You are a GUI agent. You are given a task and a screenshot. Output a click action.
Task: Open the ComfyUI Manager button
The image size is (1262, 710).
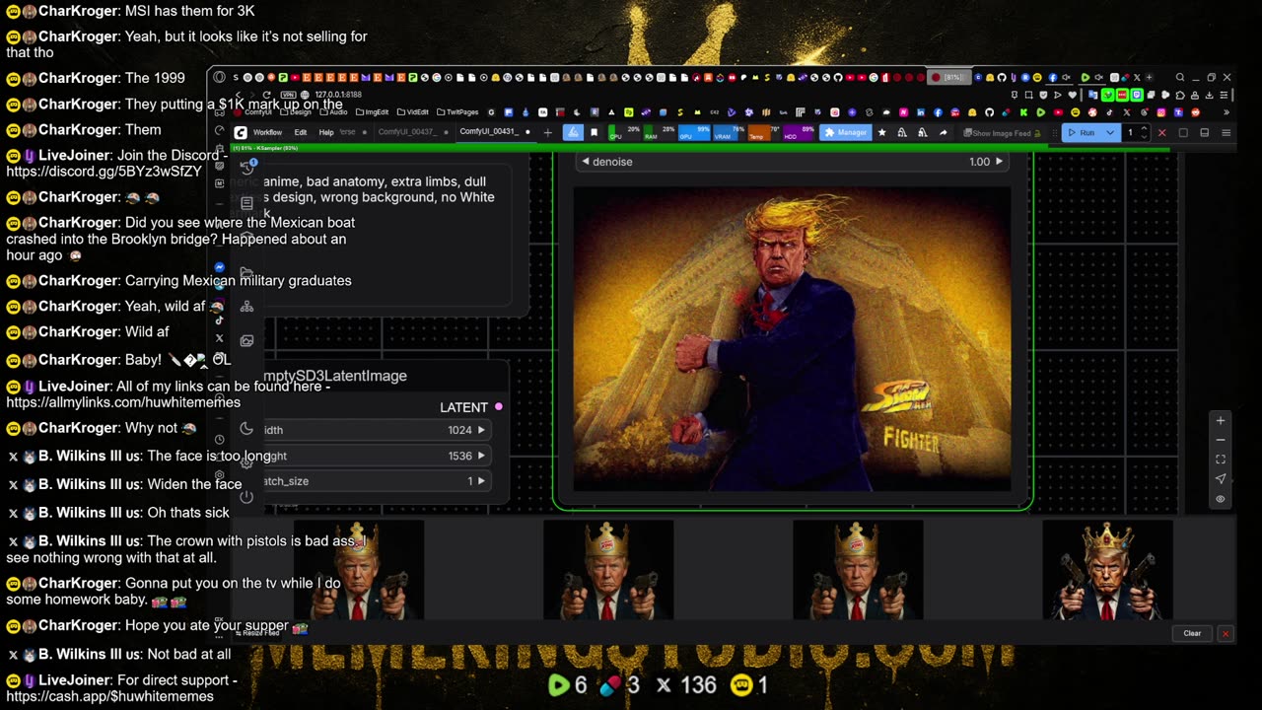(845, 132)
